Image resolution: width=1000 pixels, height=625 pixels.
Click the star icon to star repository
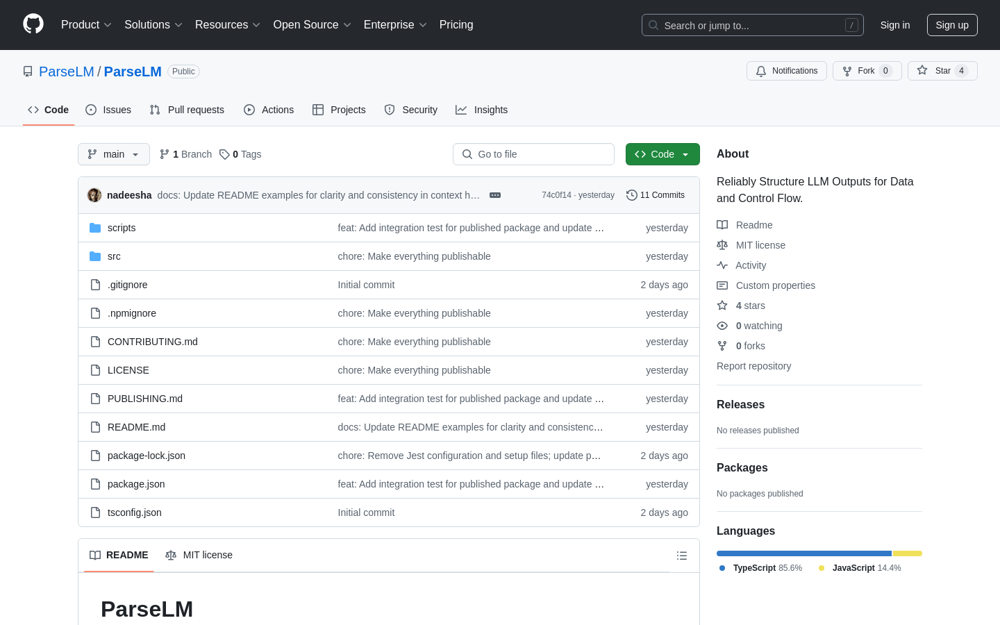pos(922,70)
